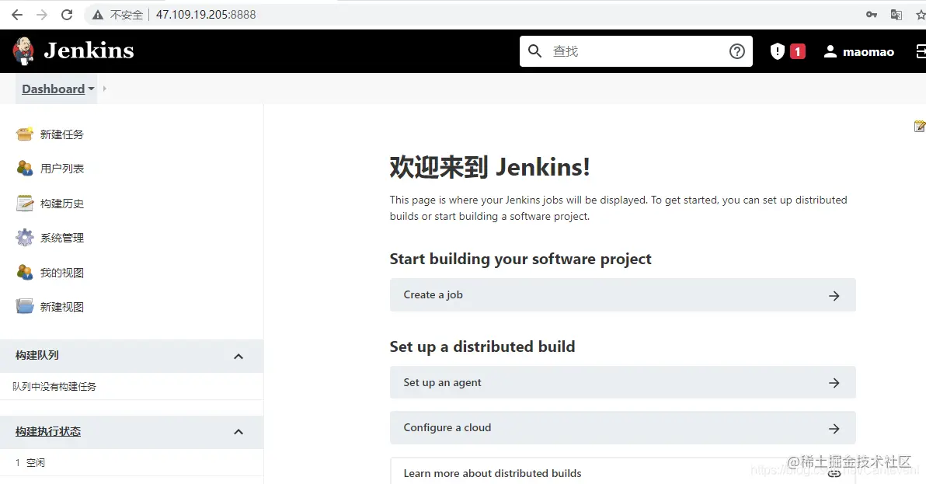Open the Dashboard breadcrumb link
The image size is (926, 484).
click(53, 89)
